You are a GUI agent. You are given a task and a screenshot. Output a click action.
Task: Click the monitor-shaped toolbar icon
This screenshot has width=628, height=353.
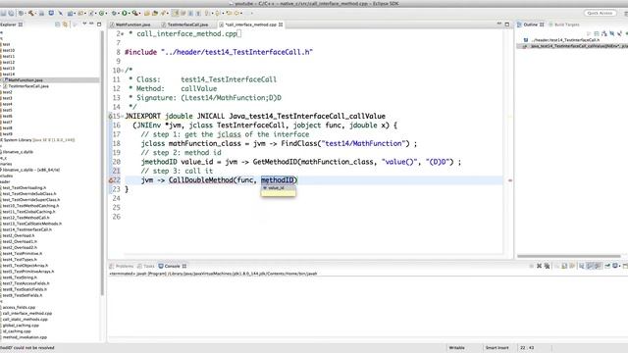51,13
